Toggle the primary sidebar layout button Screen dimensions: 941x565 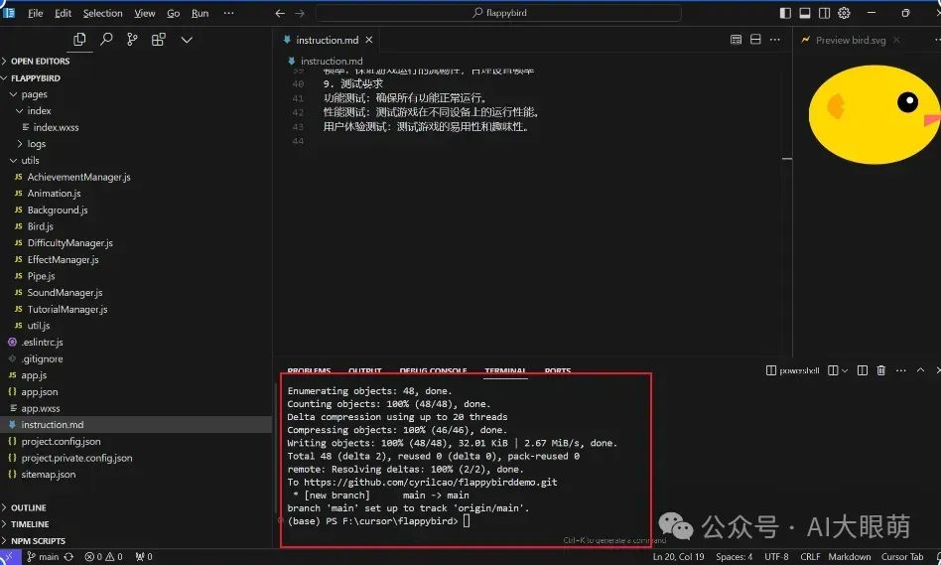785,13
